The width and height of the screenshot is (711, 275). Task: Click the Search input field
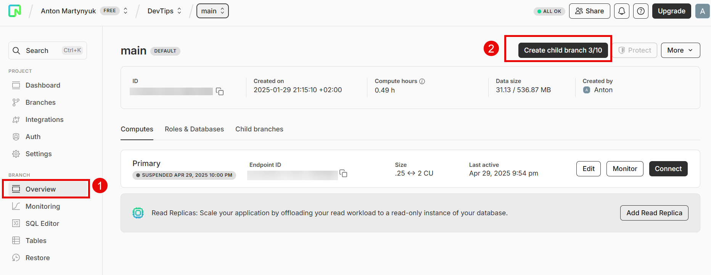(48, 51)
